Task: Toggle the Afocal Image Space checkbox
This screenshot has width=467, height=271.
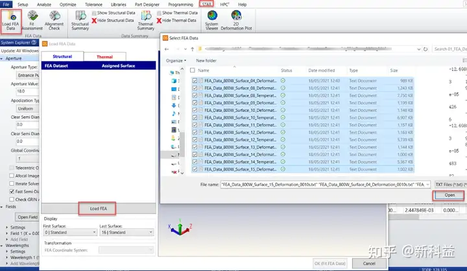Action: click(x=10, y=175)
